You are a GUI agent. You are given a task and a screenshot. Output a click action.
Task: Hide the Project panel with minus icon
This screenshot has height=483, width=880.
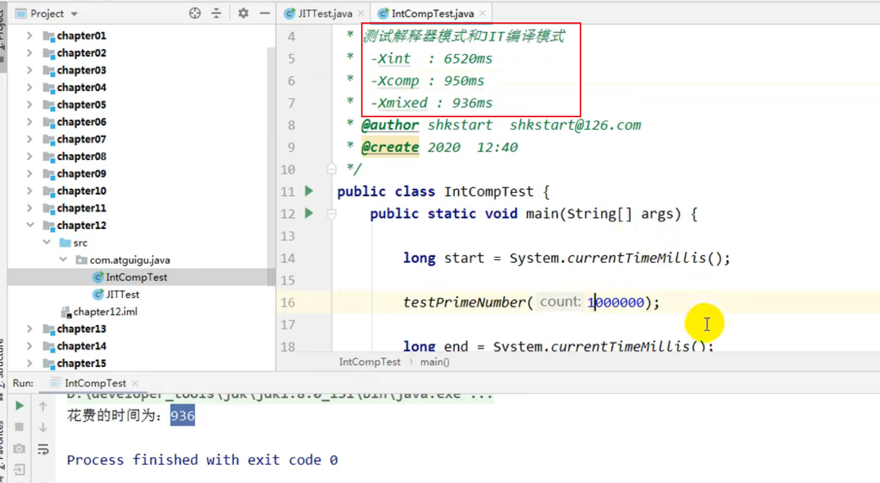264,13
